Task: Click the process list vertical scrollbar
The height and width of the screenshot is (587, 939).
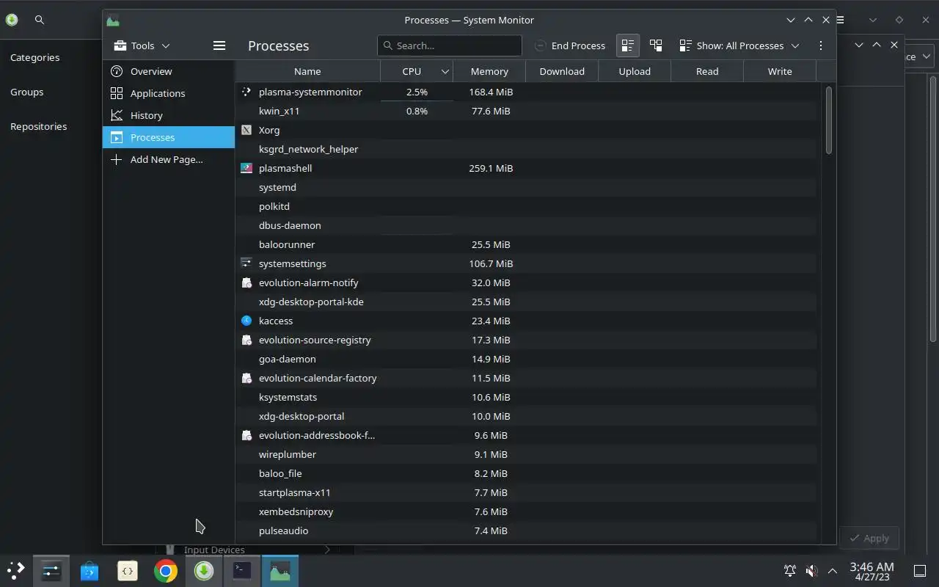Action: click(x=829, y=120)
